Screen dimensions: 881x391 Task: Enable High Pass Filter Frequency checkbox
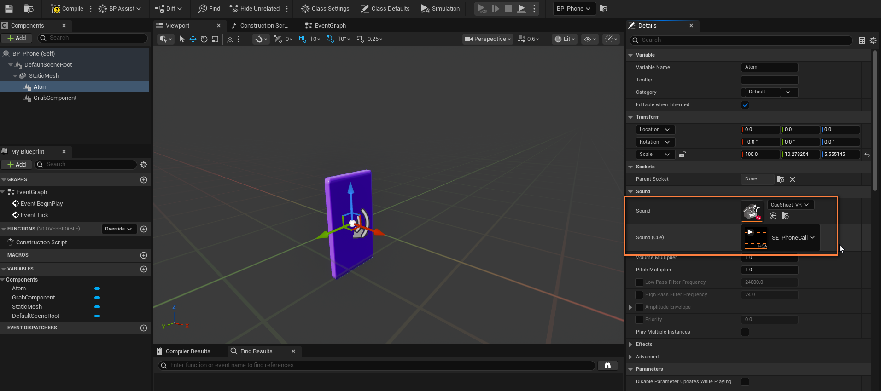(x=639, y=295)
